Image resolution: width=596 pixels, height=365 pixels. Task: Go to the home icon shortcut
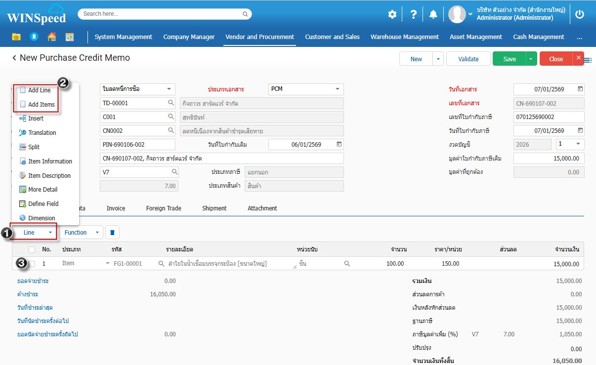(x=51, y=37)
